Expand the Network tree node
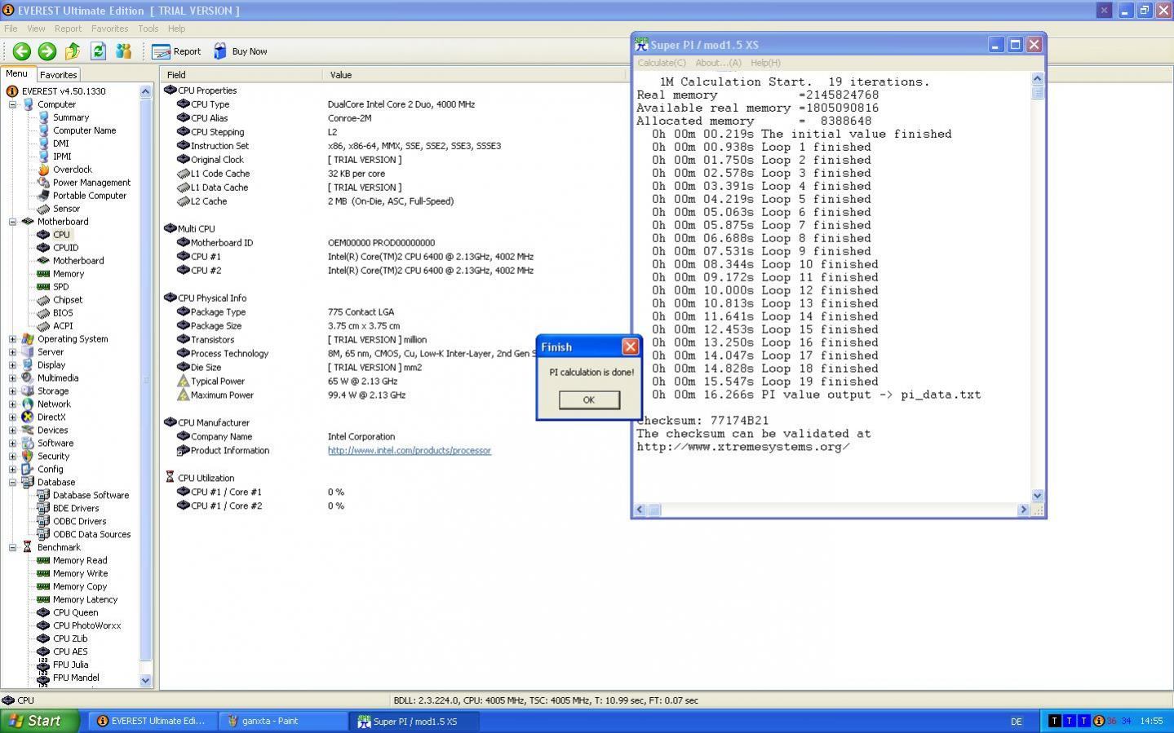 [12, 404]
